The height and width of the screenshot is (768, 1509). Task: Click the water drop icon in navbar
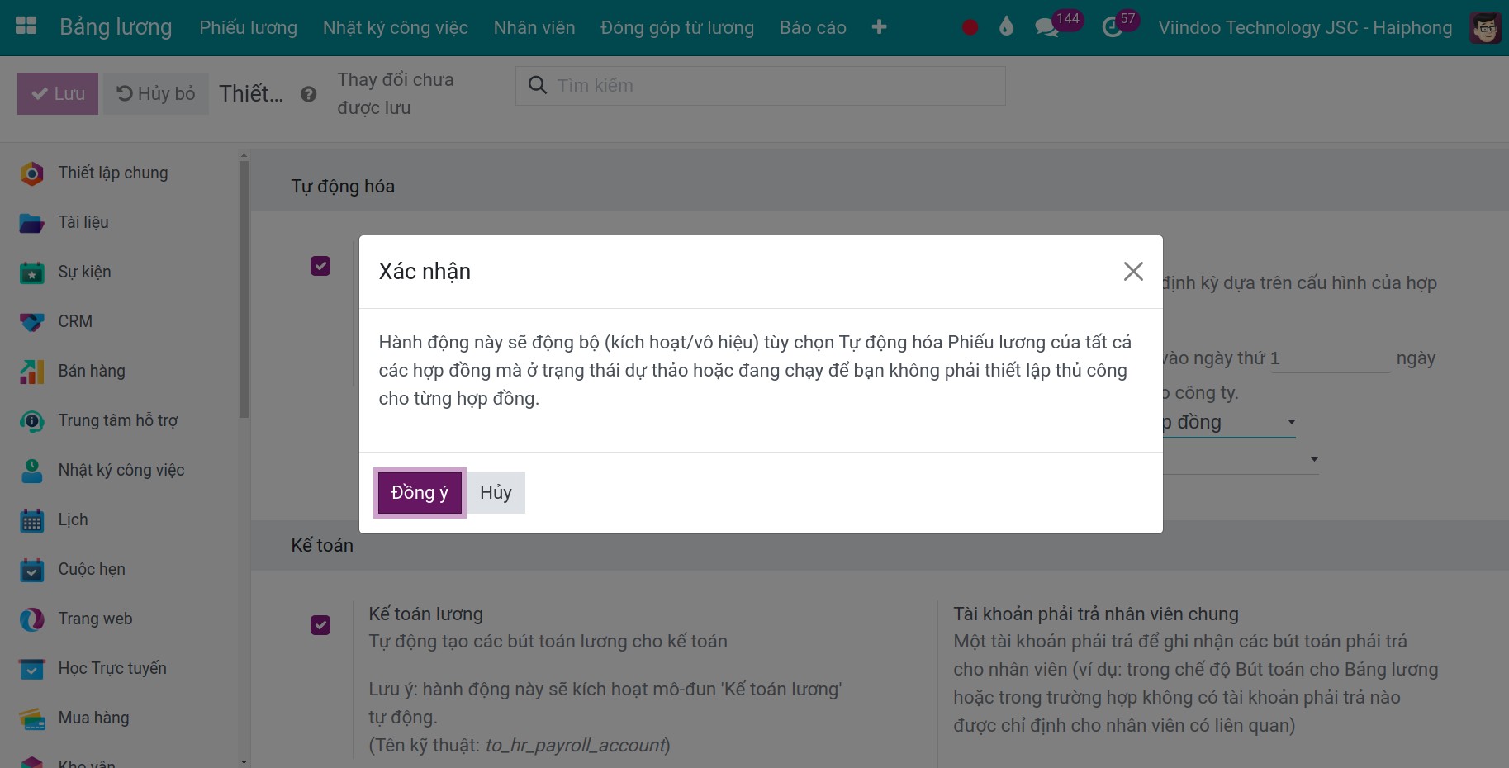pyautogui.click(x=1006, y=27)
